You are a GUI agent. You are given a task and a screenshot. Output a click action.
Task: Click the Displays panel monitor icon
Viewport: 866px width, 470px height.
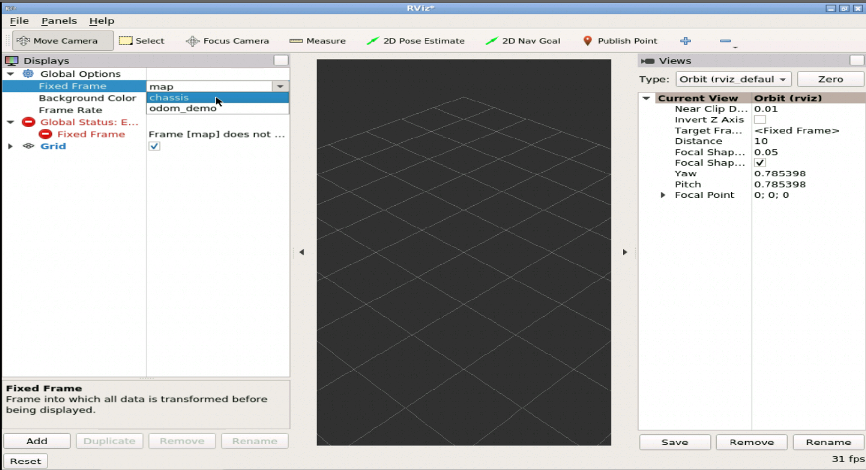coord(12,60)
